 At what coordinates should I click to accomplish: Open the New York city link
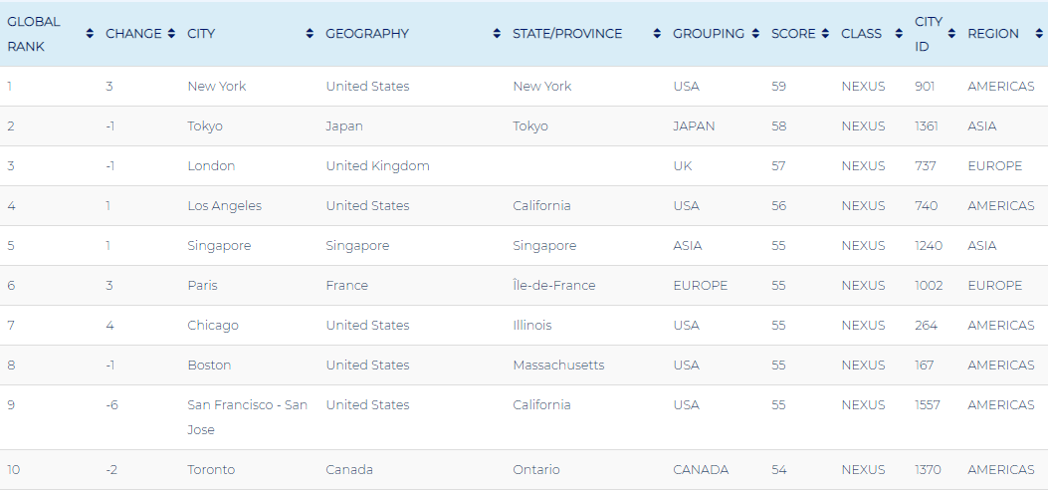(x=216, y=87)
